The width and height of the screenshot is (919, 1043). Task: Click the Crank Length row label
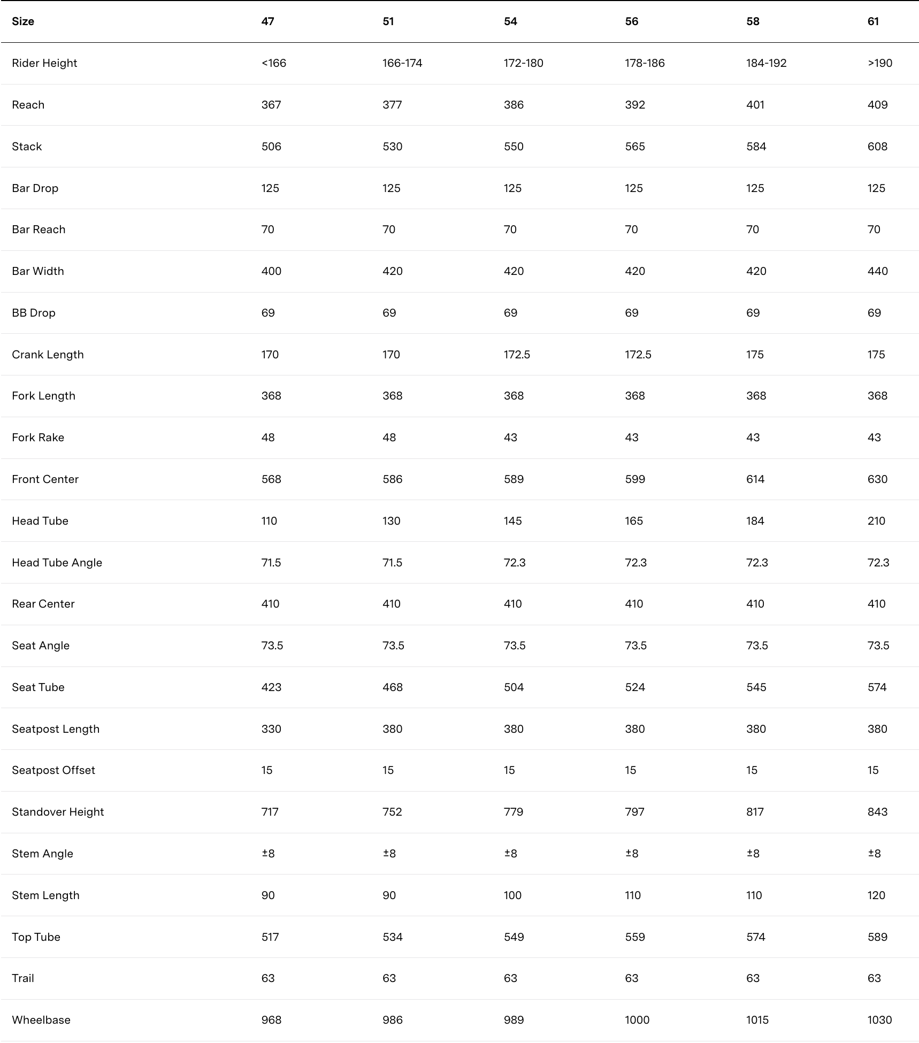pyautogui.click(x=48, y=355)
